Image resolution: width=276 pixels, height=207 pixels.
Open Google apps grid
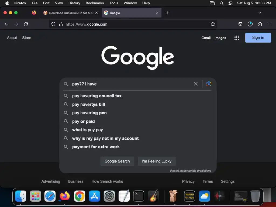pos(237,38)
